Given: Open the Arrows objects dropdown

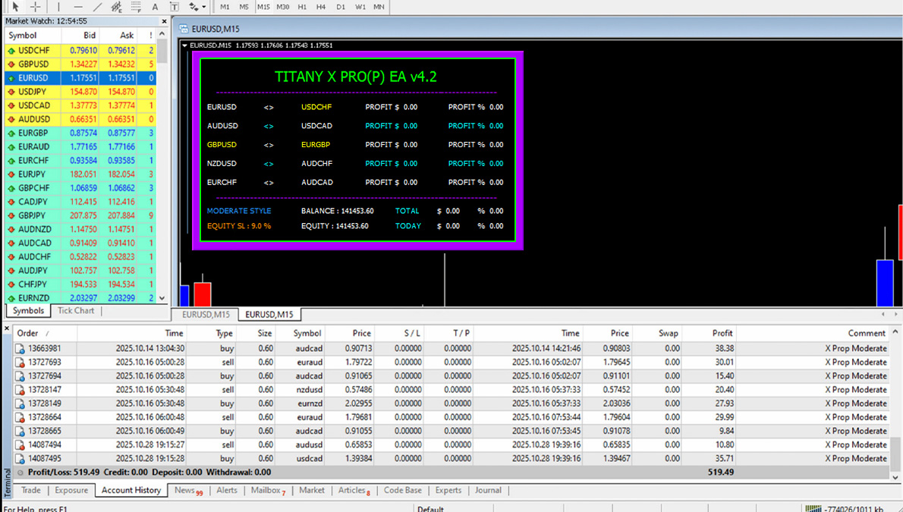Looking at the screenshot, I should pyautogui.click(x=197, y=7).
